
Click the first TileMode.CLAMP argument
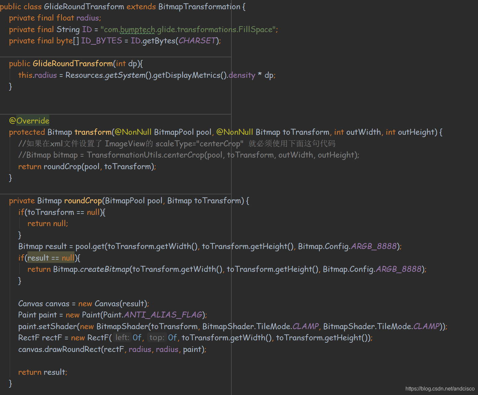[x=288, y=326]
